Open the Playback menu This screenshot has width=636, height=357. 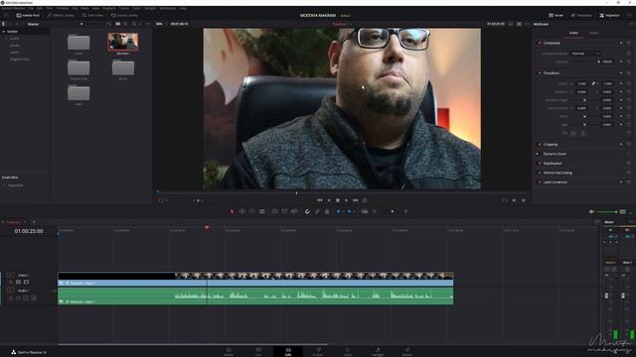[x=108, y=8]
